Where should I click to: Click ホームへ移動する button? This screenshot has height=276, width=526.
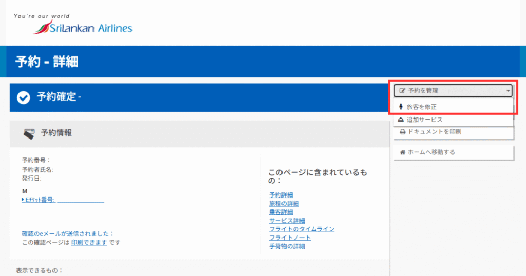[454, 152]
